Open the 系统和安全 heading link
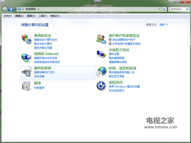The image size is (191, 143). (x=43, y=36)
